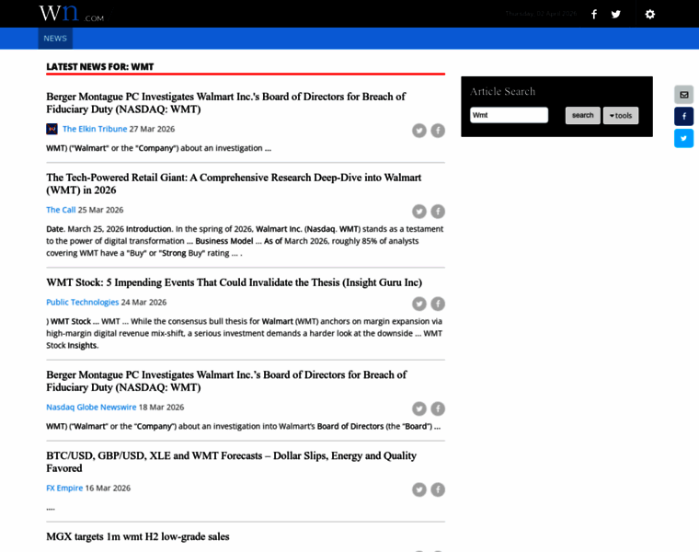This screenshot has height=552, width=699.
Task: Share page via email sidebar icon
Action: click(683, 94)
